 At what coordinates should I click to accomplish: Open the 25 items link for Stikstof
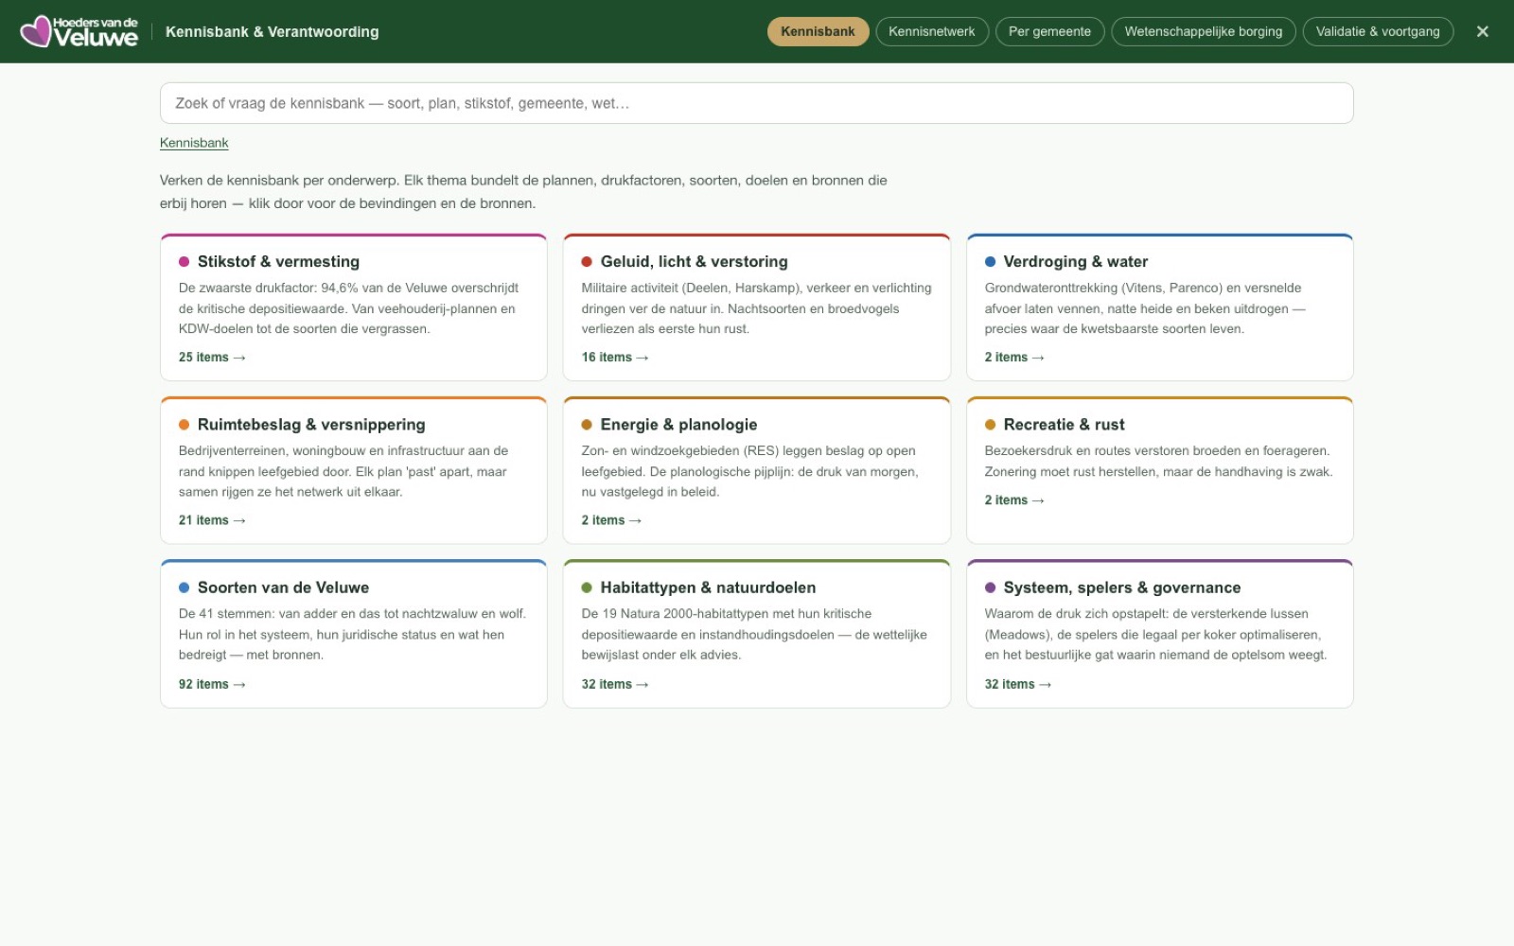212,358
